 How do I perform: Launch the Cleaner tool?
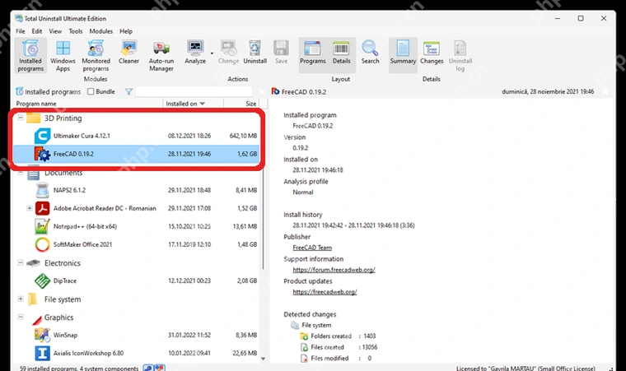[x=128, y=53]
